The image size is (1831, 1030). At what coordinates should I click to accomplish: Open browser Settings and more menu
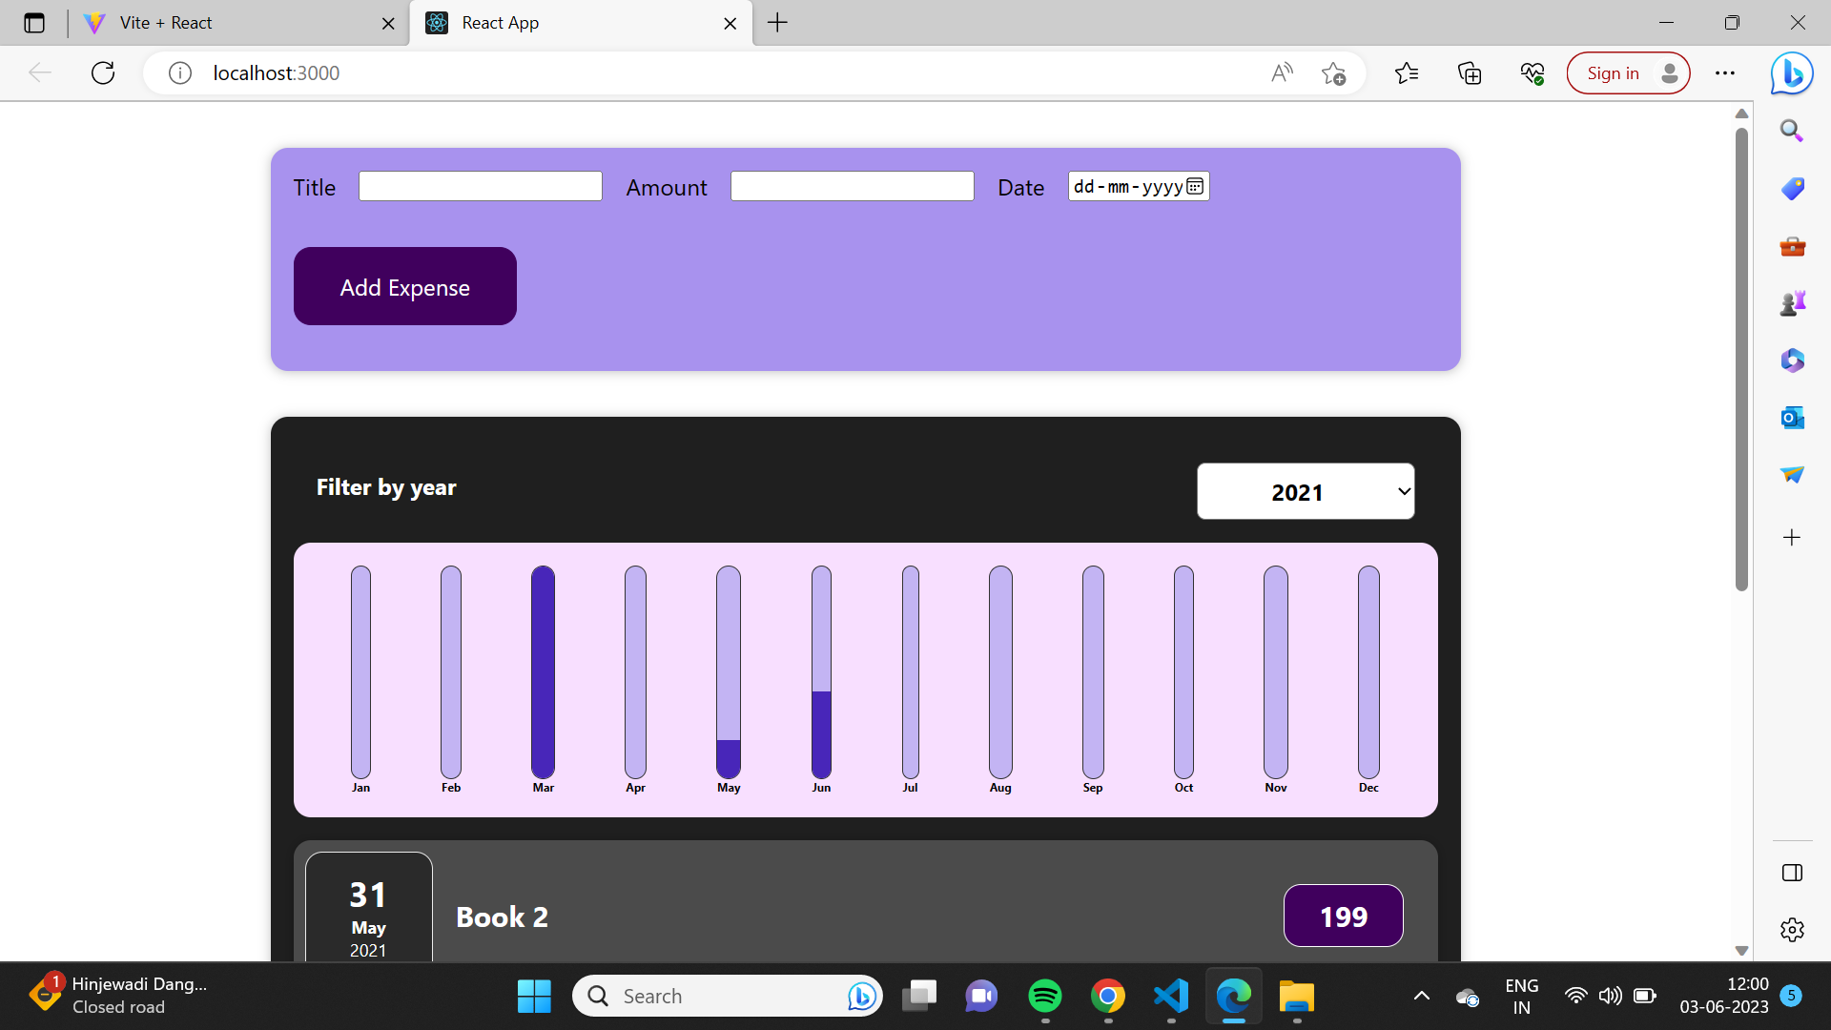tap(1724, 73)
